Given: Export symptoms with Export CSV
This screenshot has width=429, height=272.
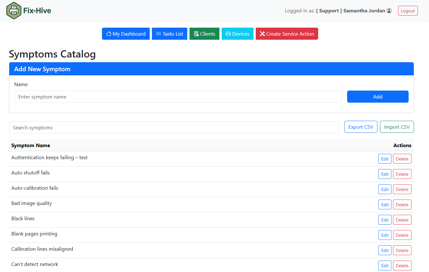Looking at the screenshot, I should click(x=361, y=127).
